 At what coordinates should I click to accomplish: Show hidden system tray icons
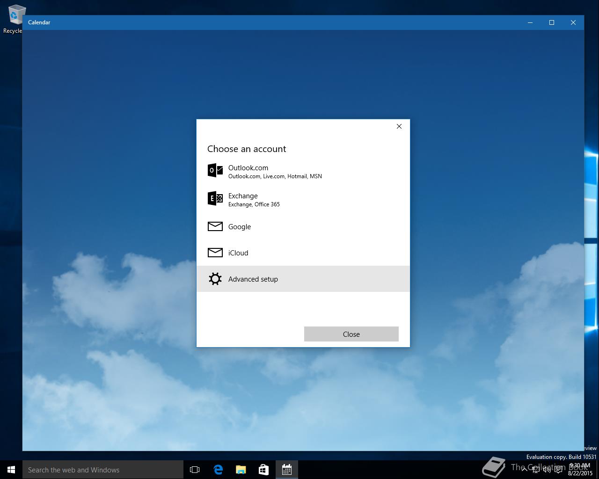[x=525, y=470]
